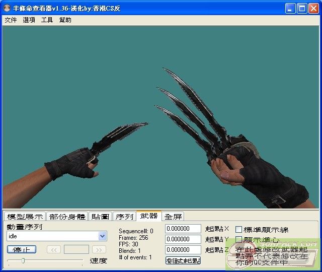Click the 起點X value field
Screen dimensions: 322x272
tap(183, 229)
